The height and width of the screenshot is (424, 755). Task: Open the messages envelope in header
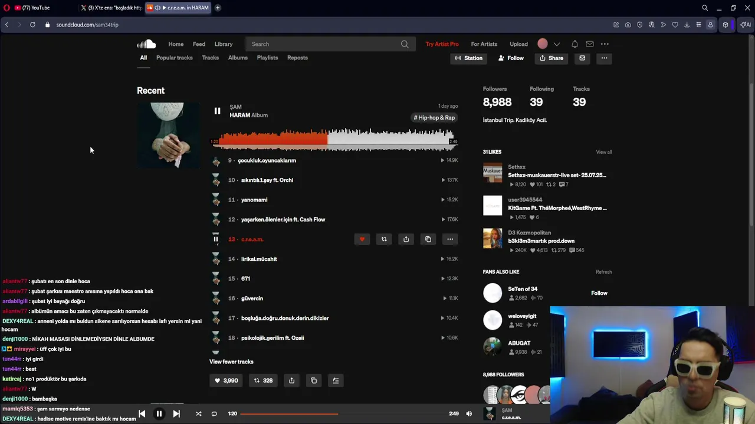pyautogui.click(x=590, y=44)
